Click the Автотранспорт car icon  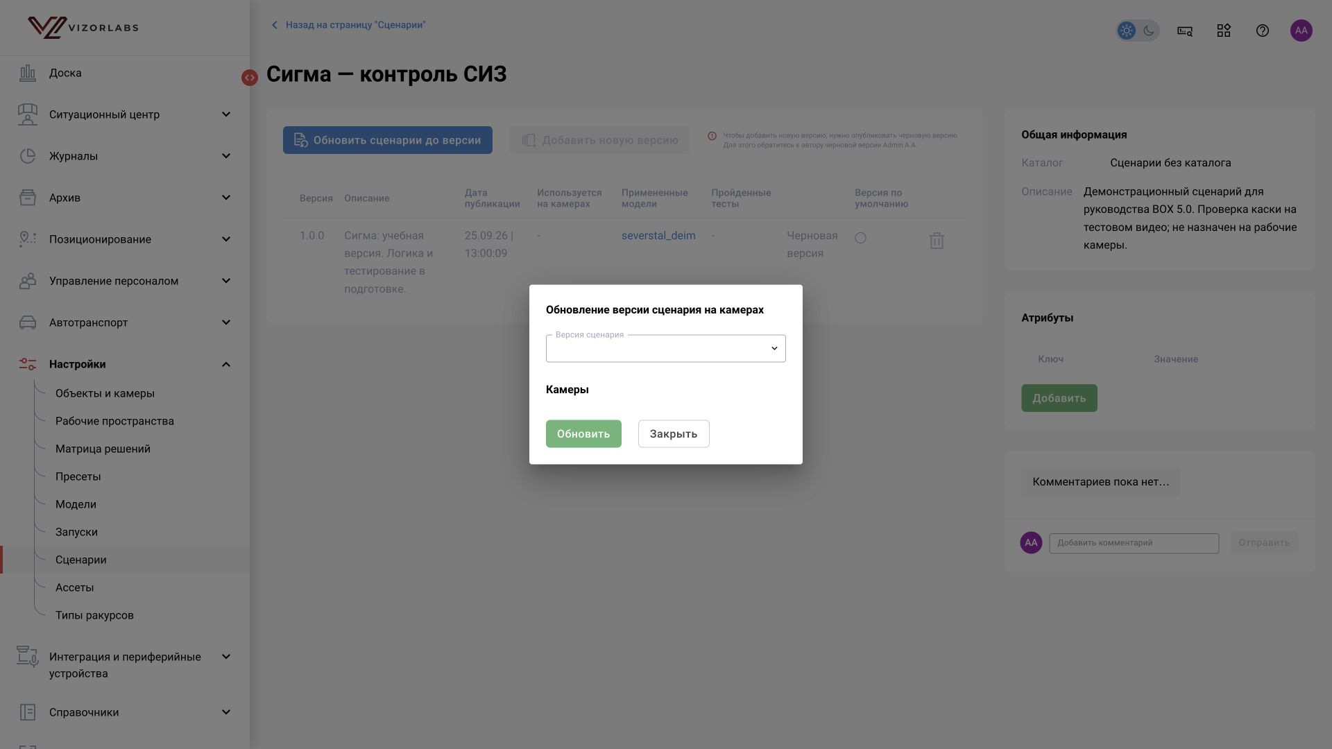28,322
